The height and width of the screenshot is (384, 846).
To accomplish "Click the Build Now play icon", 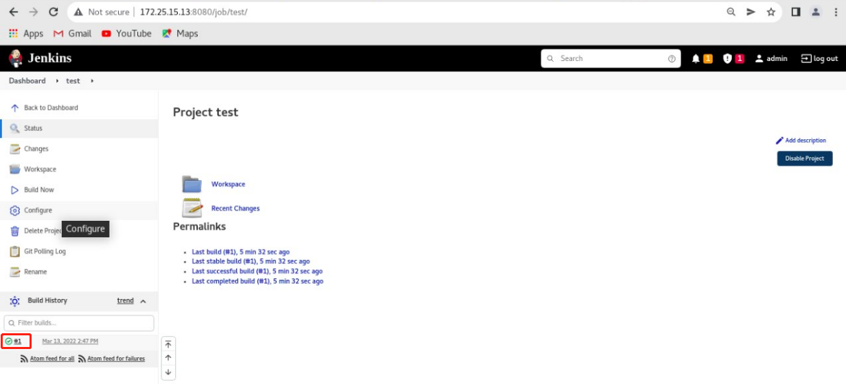I will click(x=14, y=190).
